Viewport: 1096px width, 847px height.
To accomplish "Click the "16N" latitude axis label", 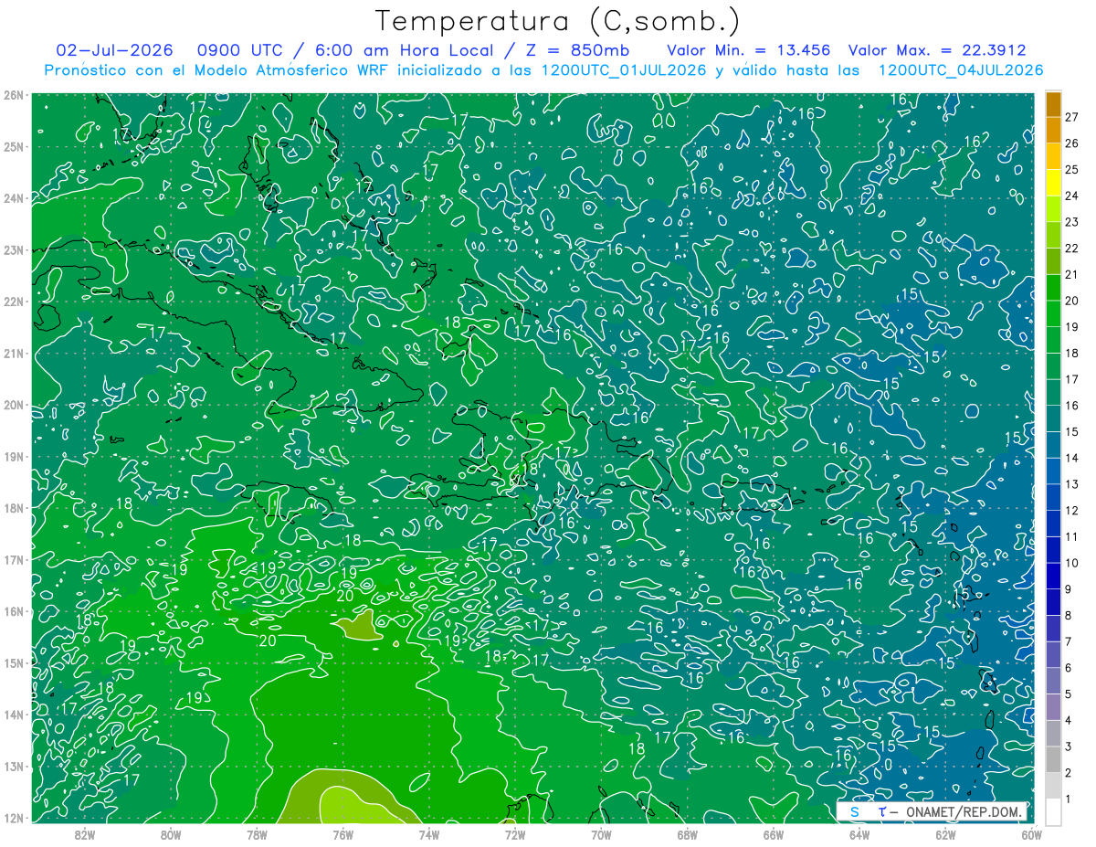I will 14,611.
